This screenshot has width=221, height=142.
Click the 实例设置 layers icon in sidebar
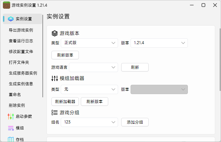click(11, 19)
